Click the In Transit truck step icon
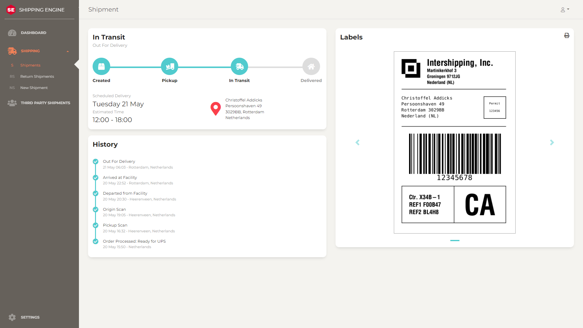Viewport: 583px width, 328px height. point(240,67)
